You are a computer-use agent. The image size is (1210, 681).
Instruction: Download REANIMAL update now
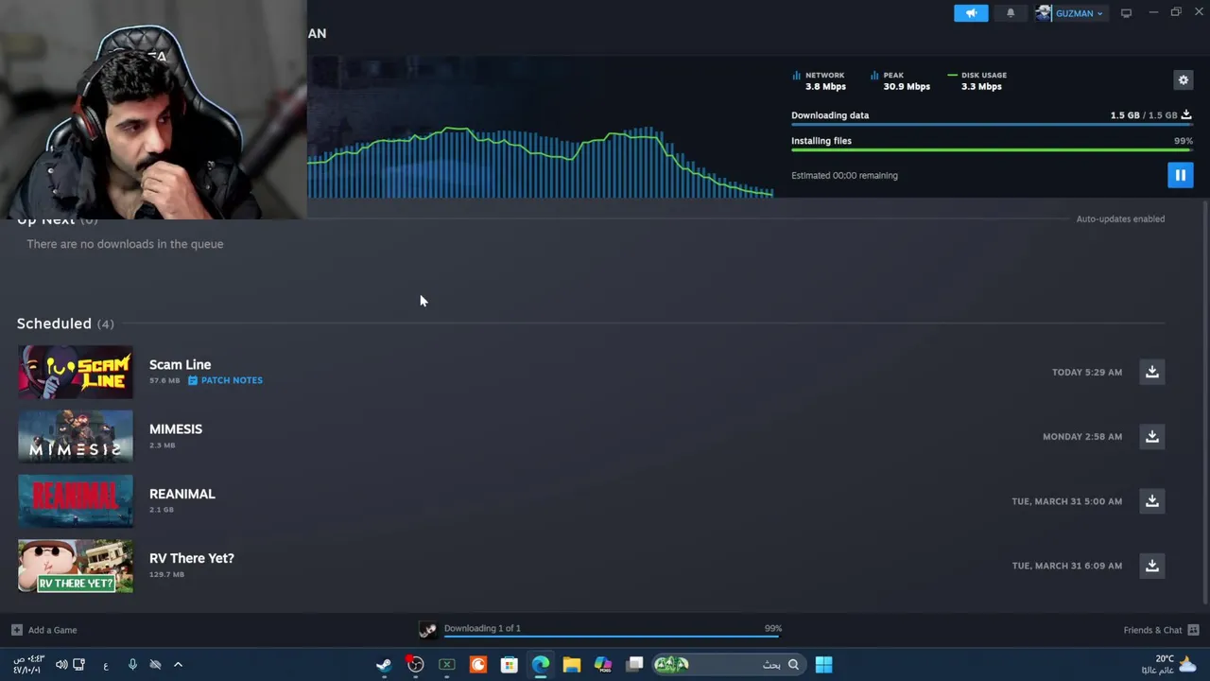(1151, 501)
